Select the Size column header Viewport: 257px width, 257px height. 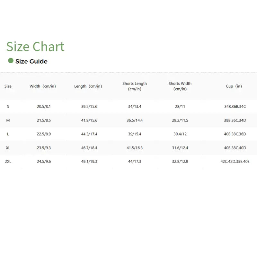[x=8, y=86]
